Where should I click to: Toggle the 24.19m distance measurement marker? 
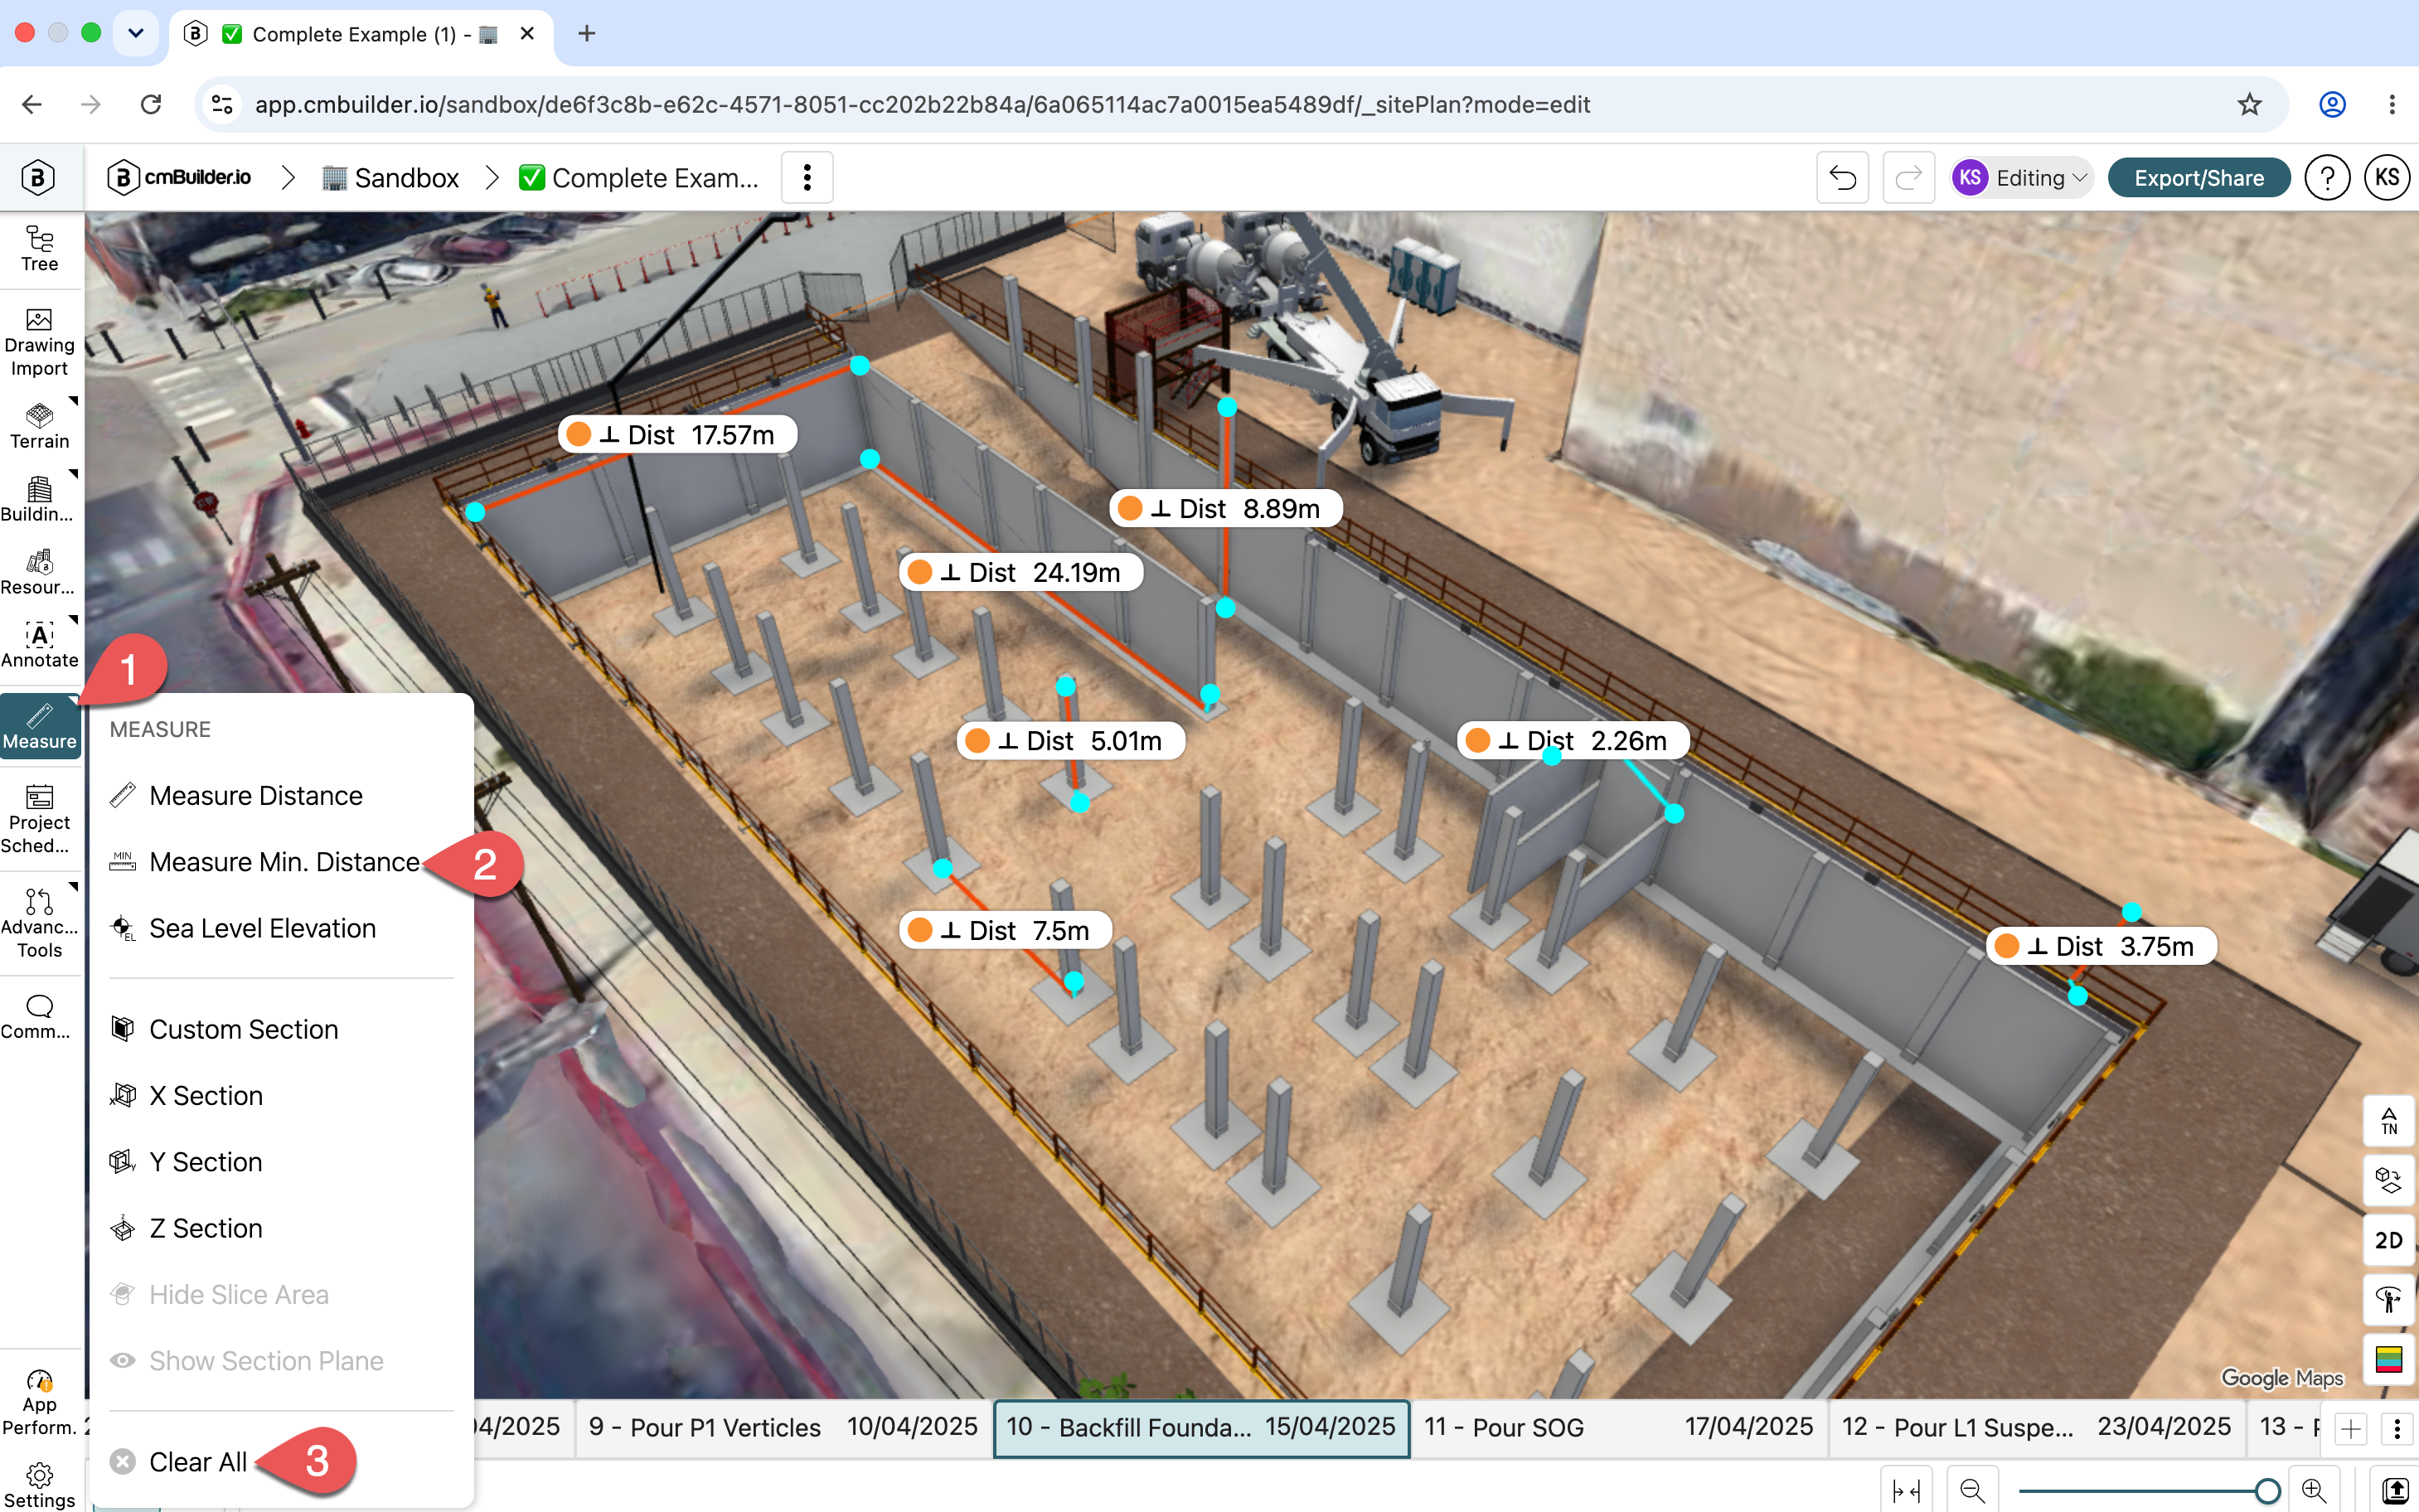click(x=920, y=572)
